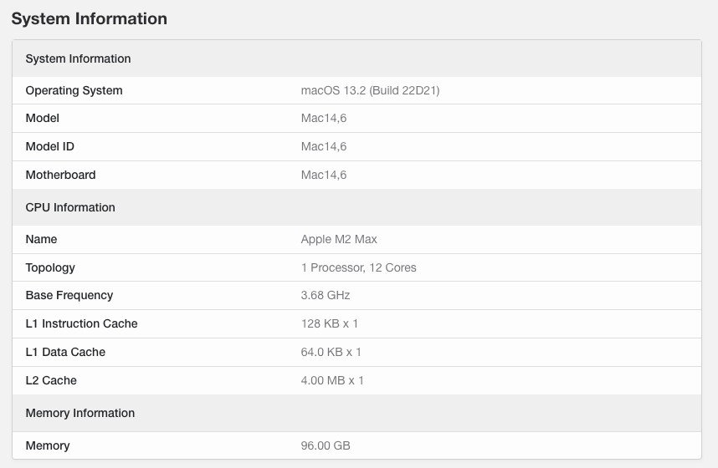Click the Memory Information section header
718x468 pixels.
point(356,413)
